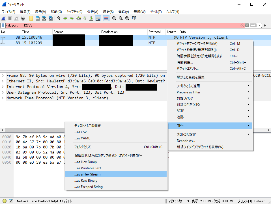Select 新規ウインドウでパケットを表示(W)
Image resolution: width=271 pixels, height=204 pixels.
210,147
